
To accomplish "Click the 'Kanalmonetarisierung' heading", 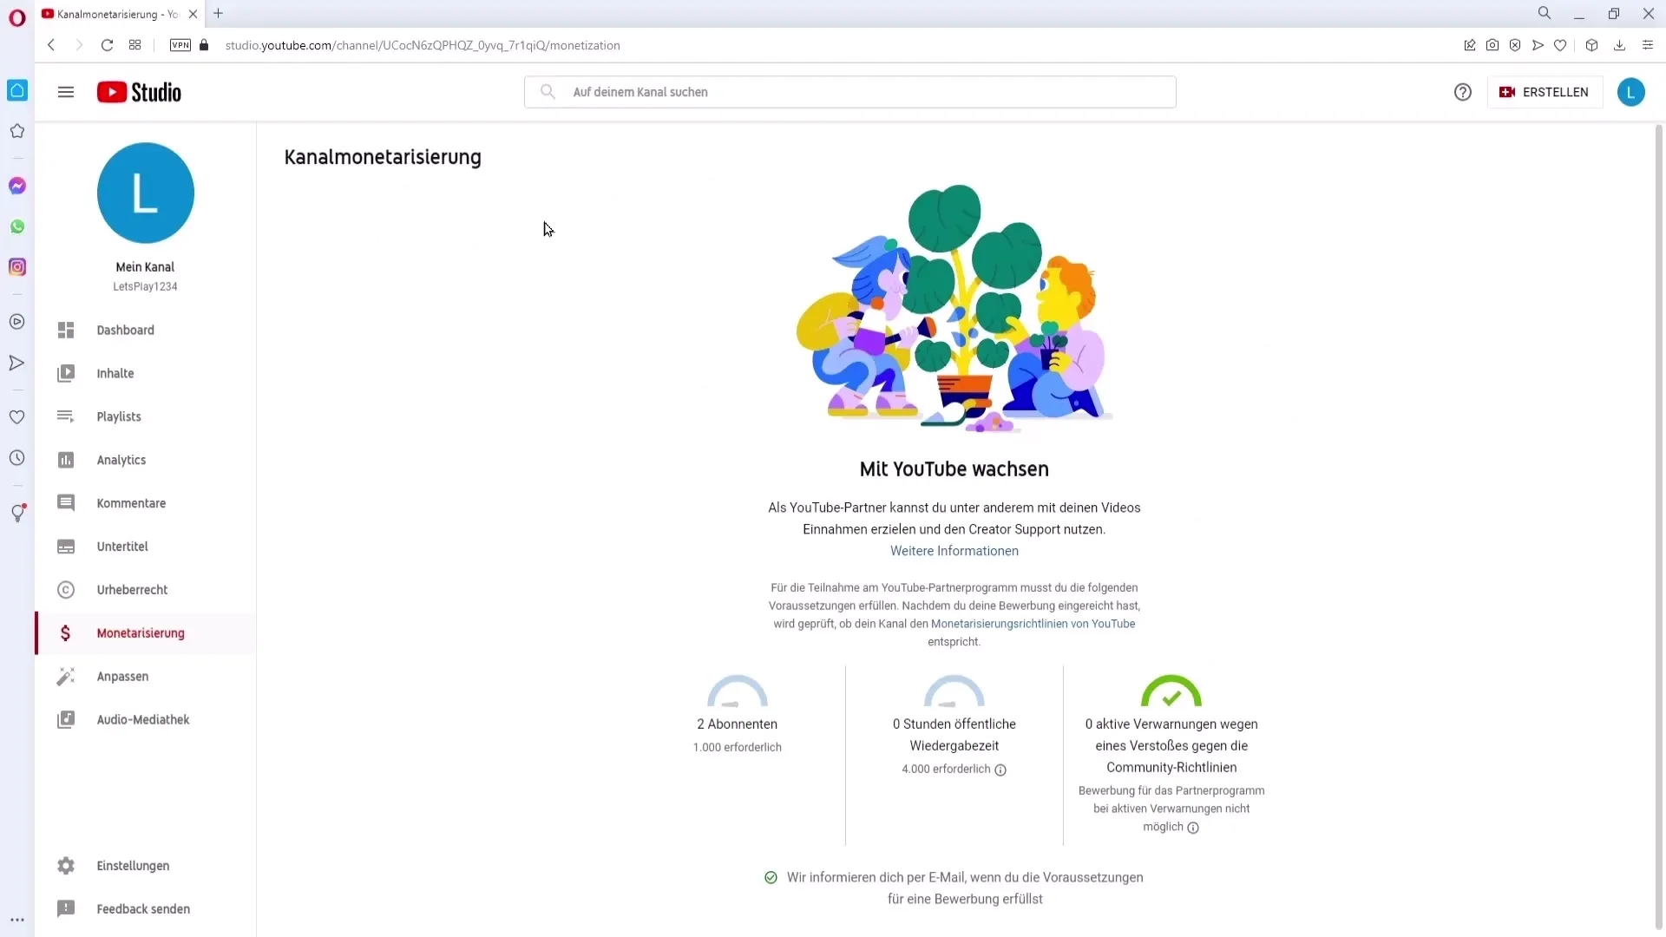I will (x=383, y=157).
